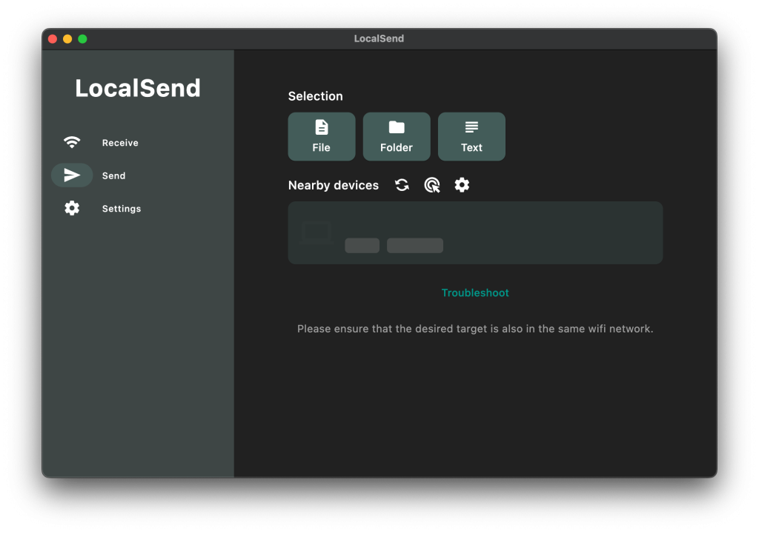Viewport: 759px width, 533px height.
Task: Maximize the LocalSend window
Action: click(83, 38)
